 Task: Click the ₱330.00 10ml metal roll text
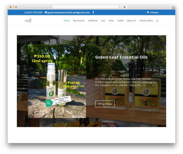click(74, 84)
